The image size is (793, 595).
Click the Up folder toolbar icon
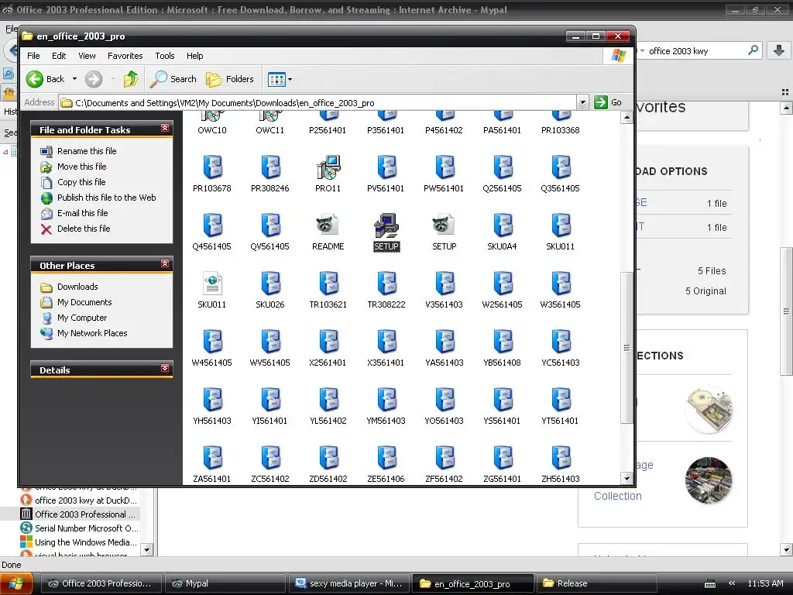pyautogui.click(x=131, y=79)
